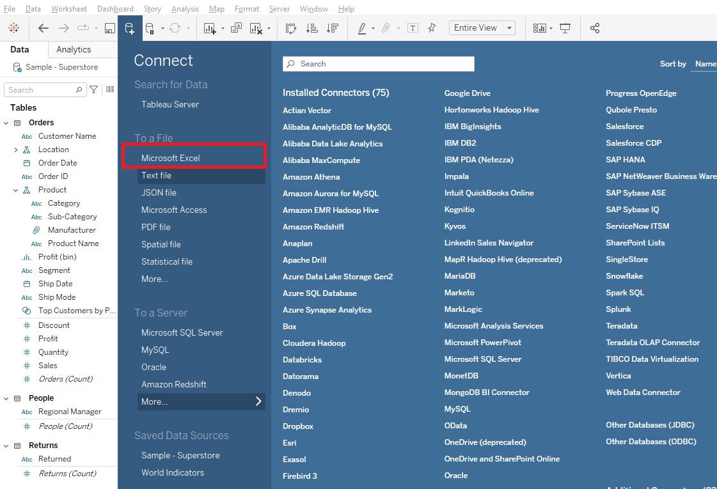The image size is (717, 489).
Task: Select the Profit (bin) field
Action: pyautogui.click(x=57, y=257)
